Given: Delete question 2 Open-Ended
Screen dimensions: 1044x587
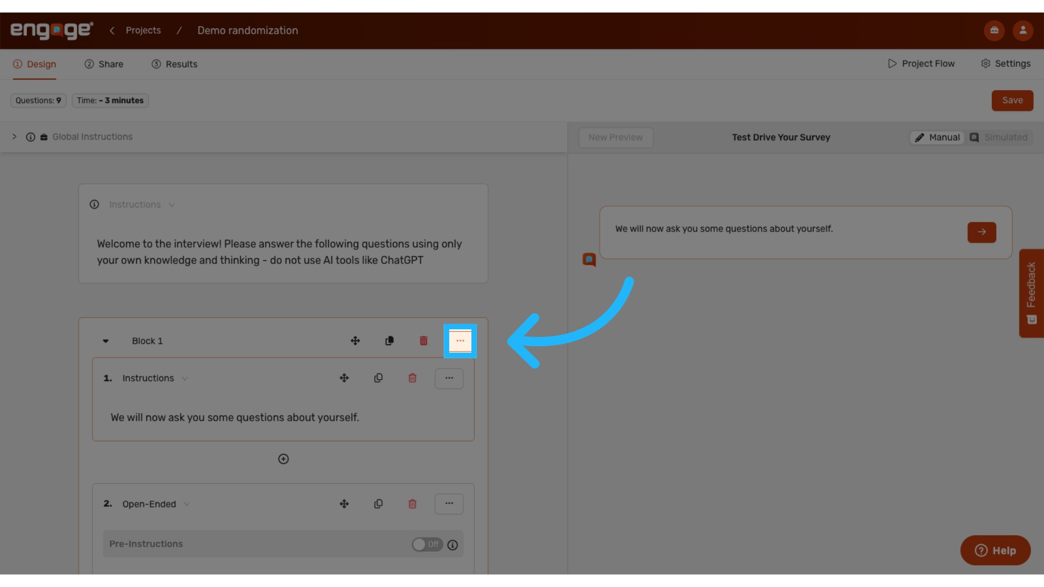Looking at the screenshot, I should pos(413,504).
